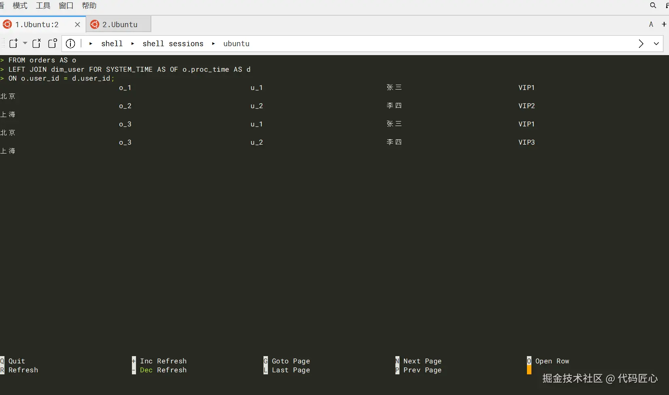Click Inc Refresh in the footer

click(164, 361)
